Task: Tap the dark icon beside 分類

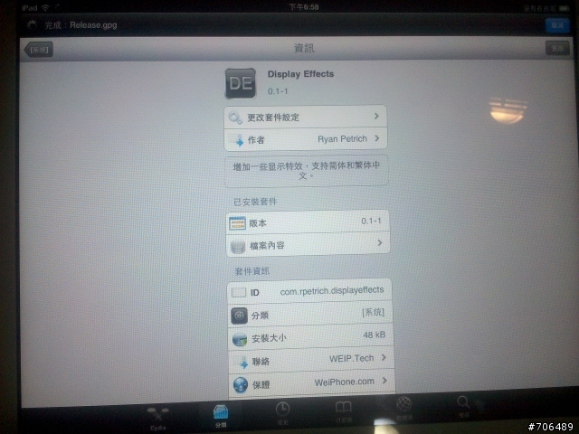Action: point(239,316)
